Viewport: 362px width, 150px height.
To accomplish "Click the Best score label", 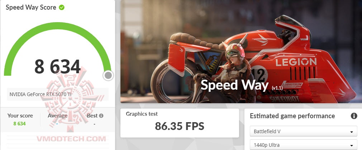I will [92, 116].
